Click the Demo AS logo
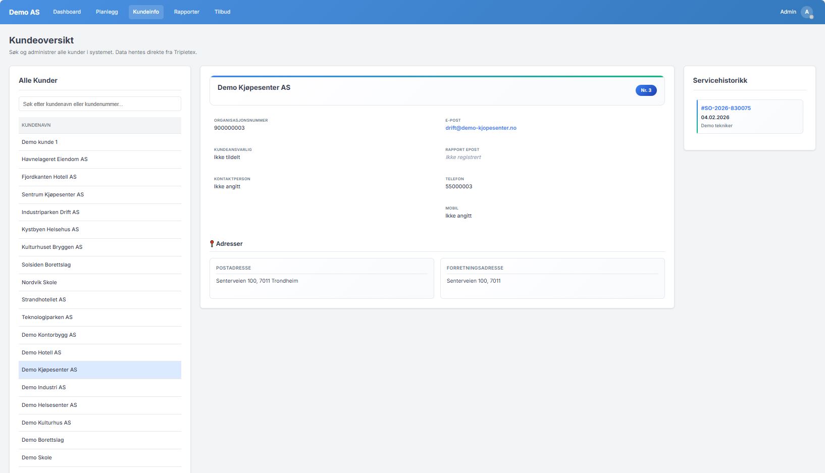Screen dimensions: 825x473 24,12
